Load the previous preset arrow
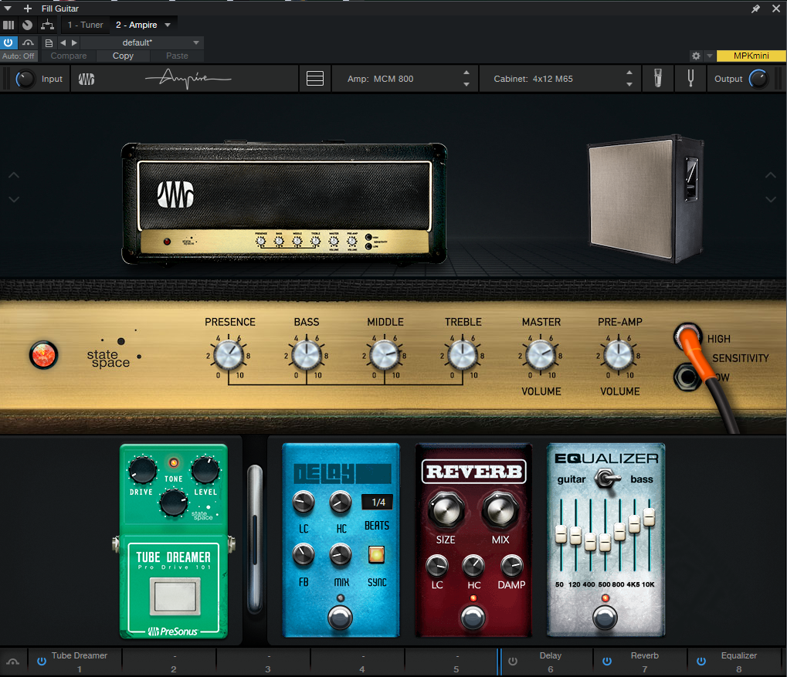This screenshot has width=787, height=677. point(63,42)
